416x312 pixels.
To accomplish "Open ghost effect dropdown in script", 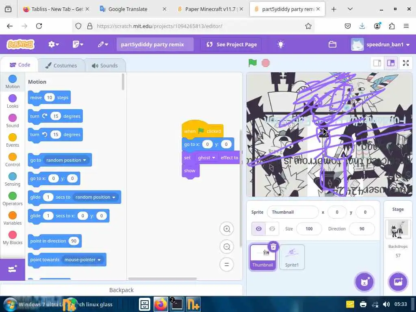I will 206,158.
